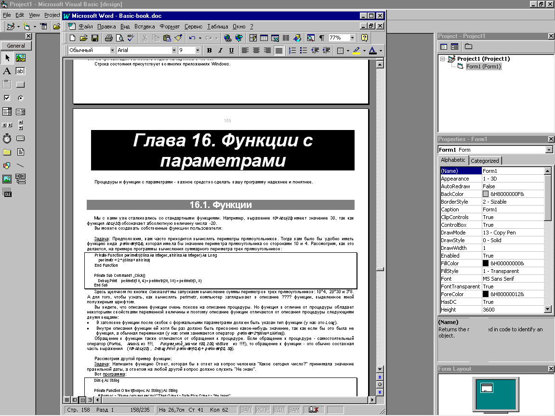Select the Image tool in VB toolbox
Image resolution: width=555 pixels, height=416 pixels.
click(7, 179)
